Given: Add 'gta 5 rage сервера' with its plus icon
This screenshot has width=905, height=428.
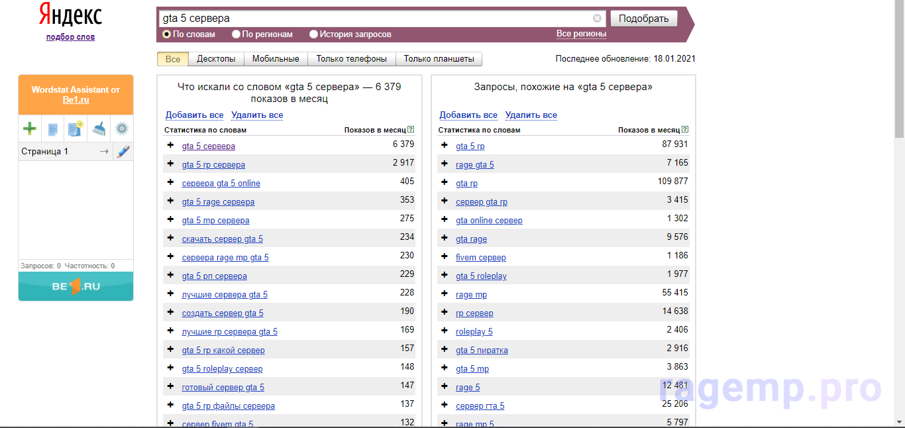Looking at the screenshot, I should [x=170, y=201].
